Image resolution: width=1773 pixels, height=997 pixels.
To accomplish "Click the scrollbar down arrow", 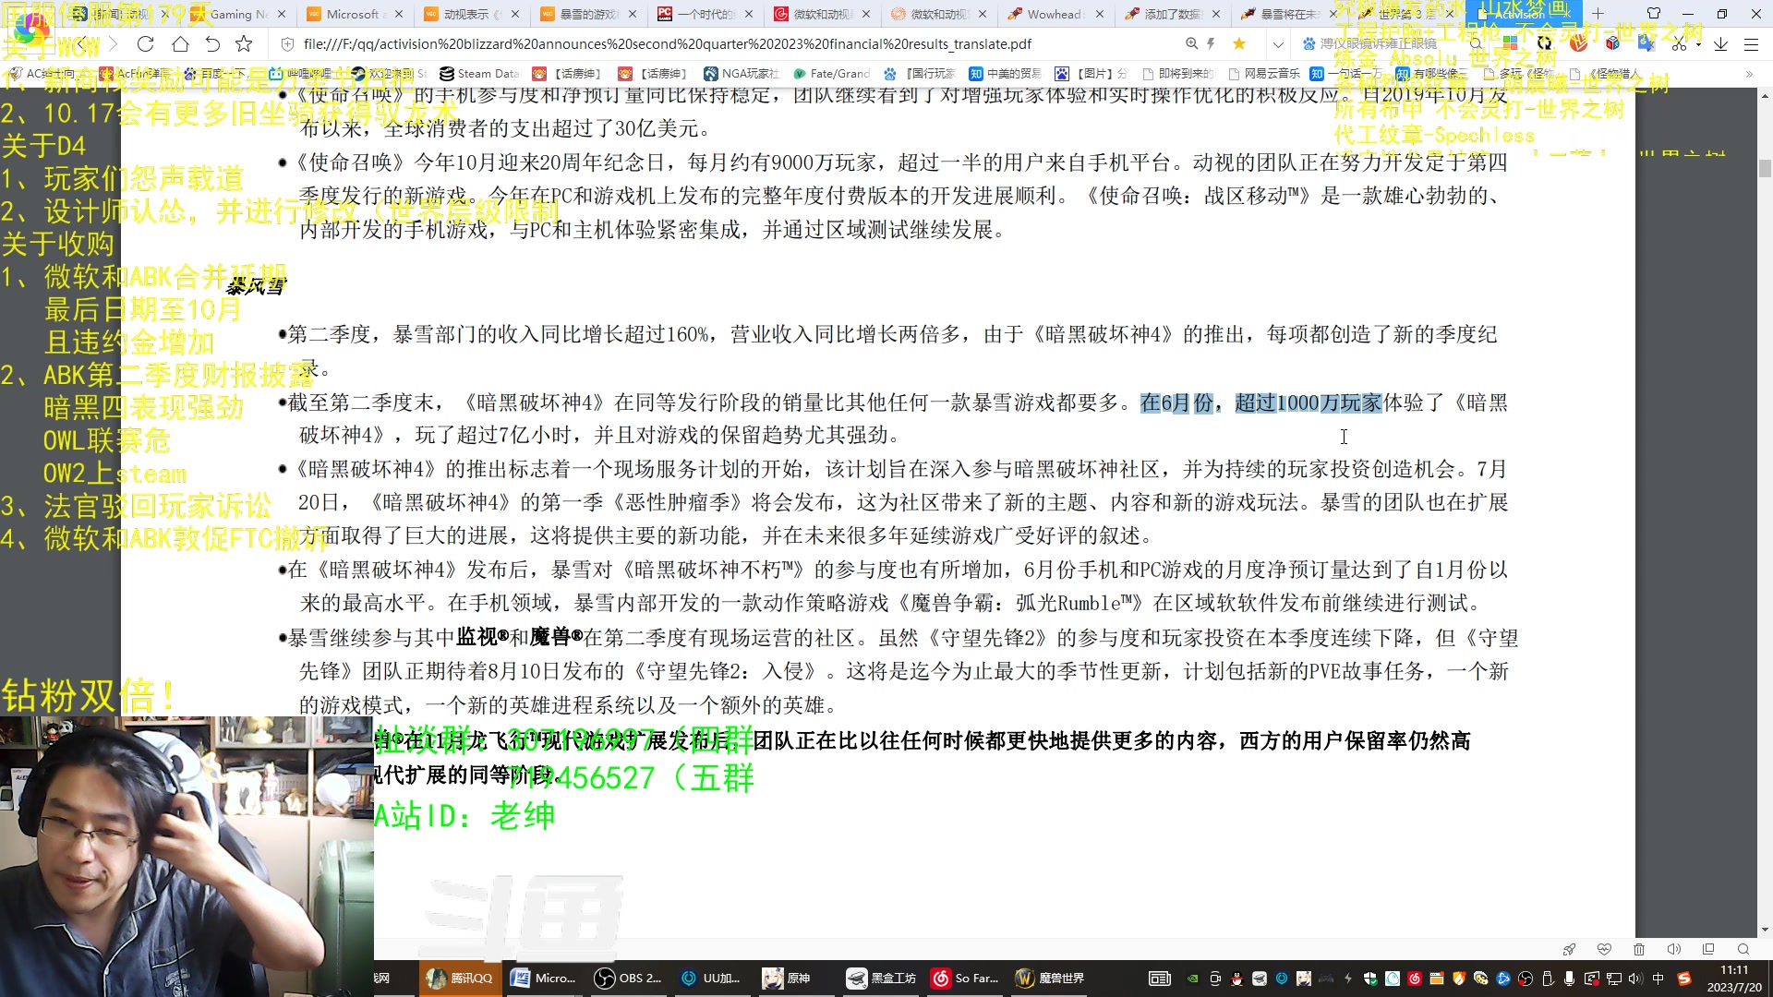I will pyautogui.click(x=1765, y=930).
